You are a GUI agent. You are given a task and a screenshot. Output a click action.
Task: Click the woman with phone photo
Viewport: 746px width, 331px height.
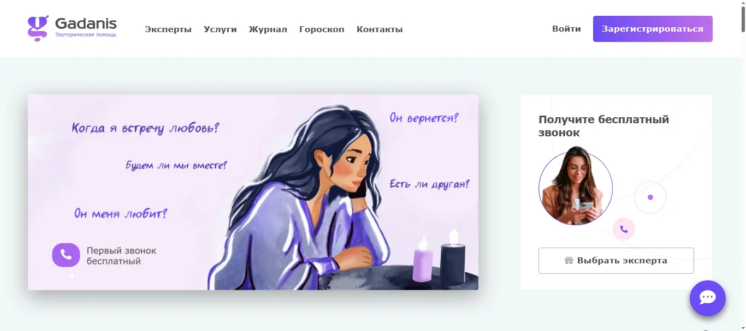click(x=576, y=186)
